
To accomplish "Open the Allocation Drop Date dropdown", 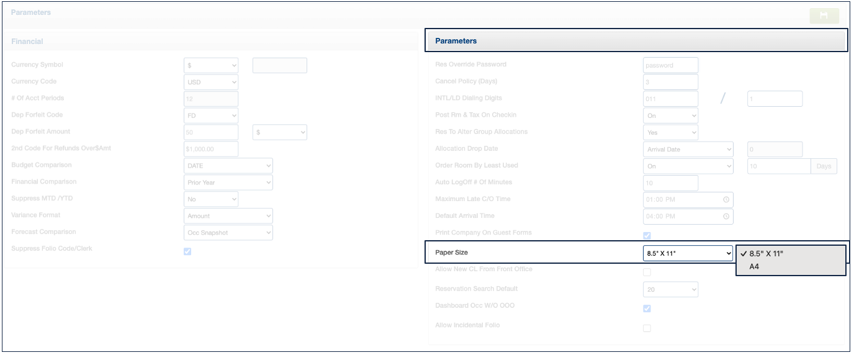I will pos(688,150).
